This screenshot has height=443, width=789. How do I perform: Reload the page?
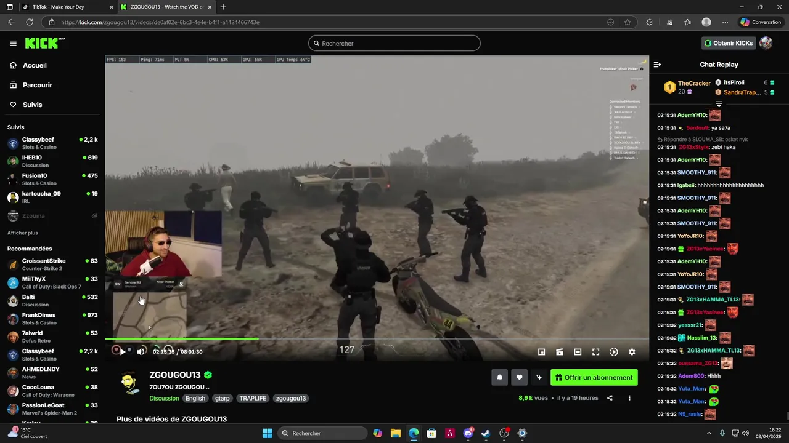[x=29, y=22]
